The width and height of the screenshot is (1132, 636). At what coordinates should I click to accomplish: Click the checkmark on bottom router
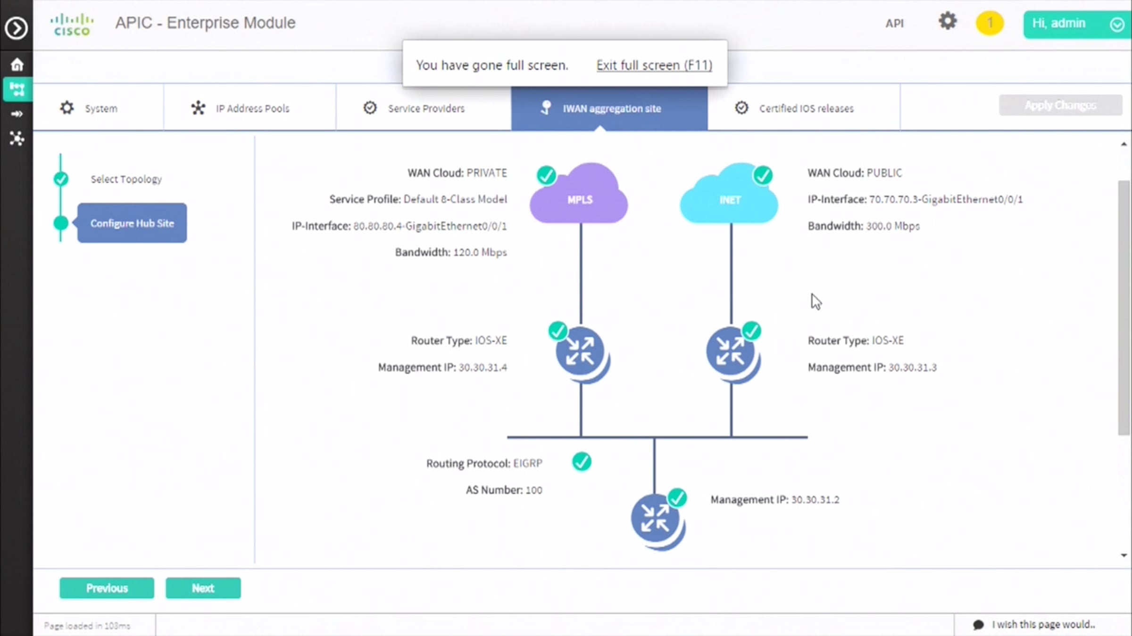tap(677, 498)
